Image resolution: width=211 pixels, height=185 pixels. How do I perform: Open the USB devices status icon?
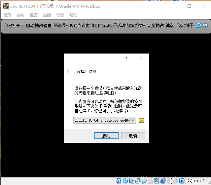144,181
